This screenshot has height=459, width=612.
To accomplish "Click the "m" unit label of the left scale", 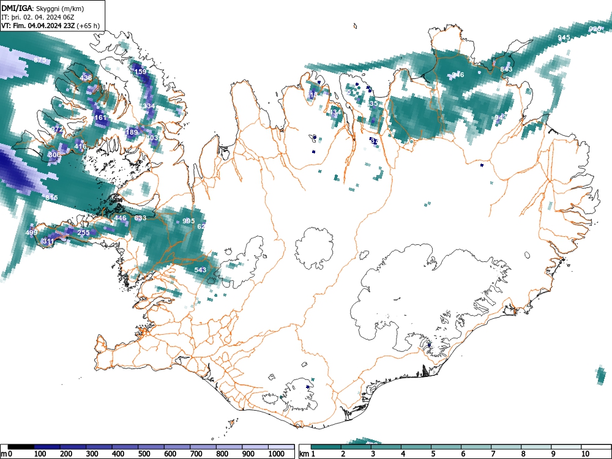I will point(4,454).
